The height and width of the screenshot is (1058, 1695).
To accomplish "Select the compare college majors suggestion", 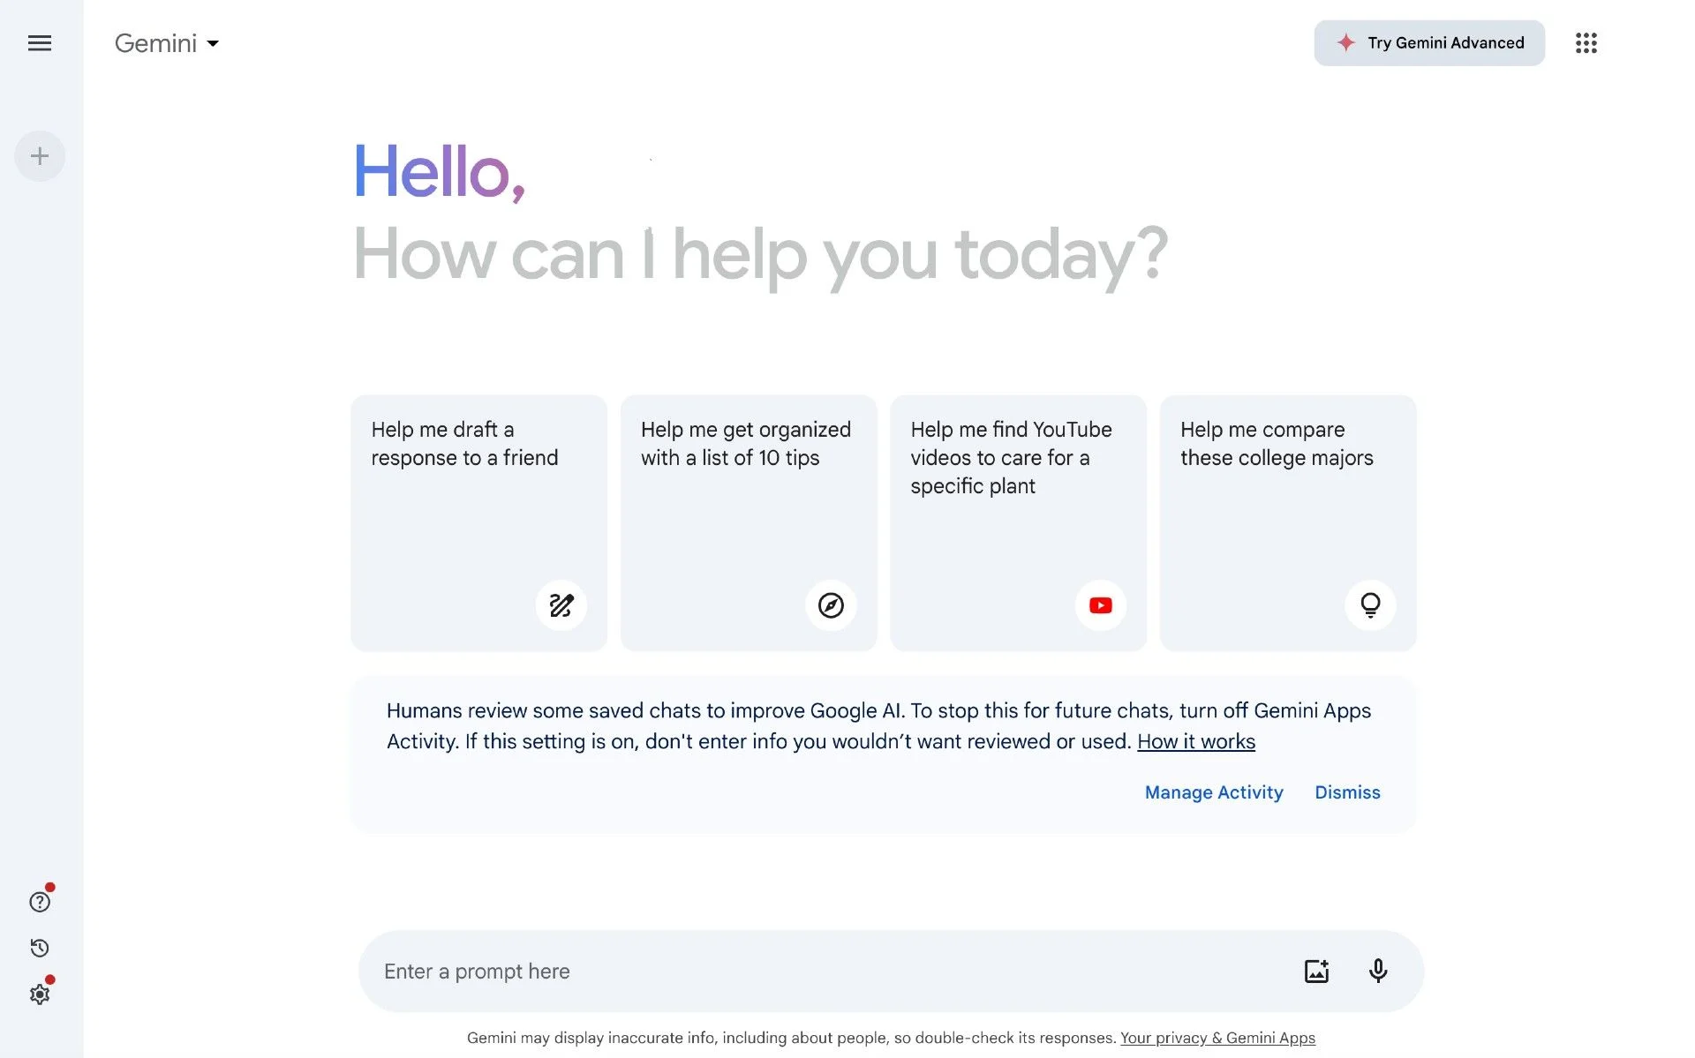I will 1288,523.
